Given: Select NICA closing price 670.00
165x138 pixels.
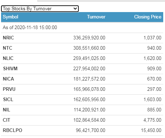Looking at the screenshot, I should point(154,79).
